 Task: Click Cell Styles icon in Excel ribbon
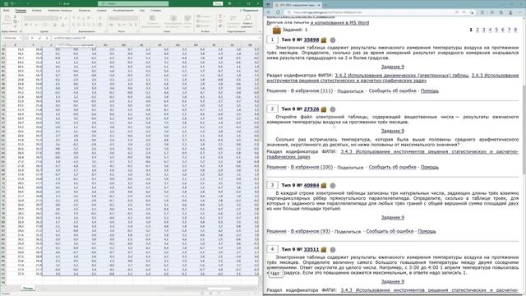[187, 18]
